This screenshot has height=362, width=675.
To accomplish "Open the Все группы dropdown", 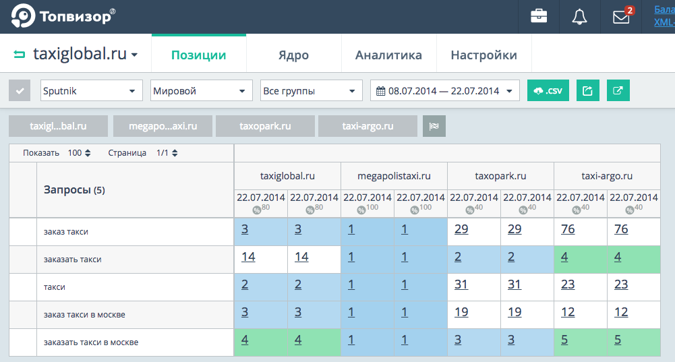I will 312,90.
